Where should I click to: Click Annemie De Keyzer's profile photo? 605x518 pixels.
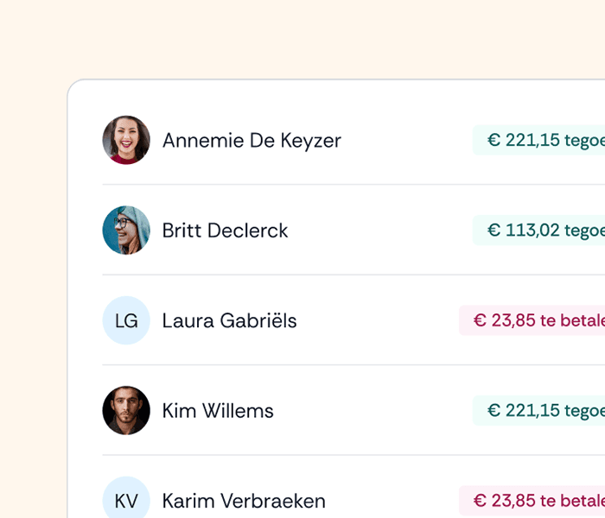coord(126,140)
